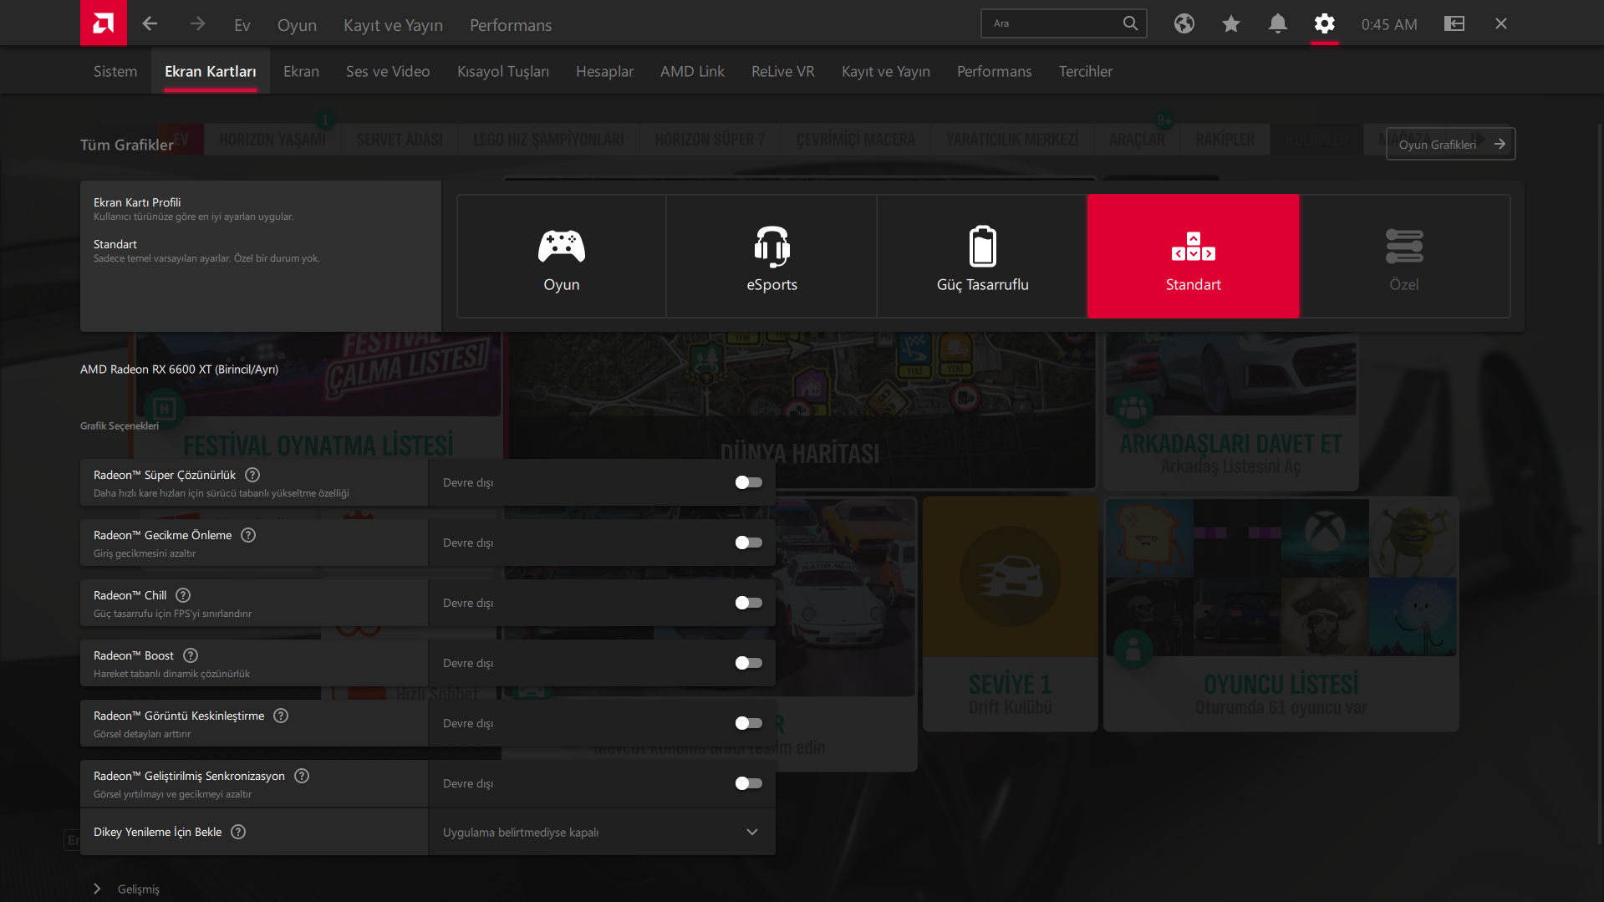Switch to Kayıt ve Yayın settings tab

pyautogui.click(x=886, y=71)
